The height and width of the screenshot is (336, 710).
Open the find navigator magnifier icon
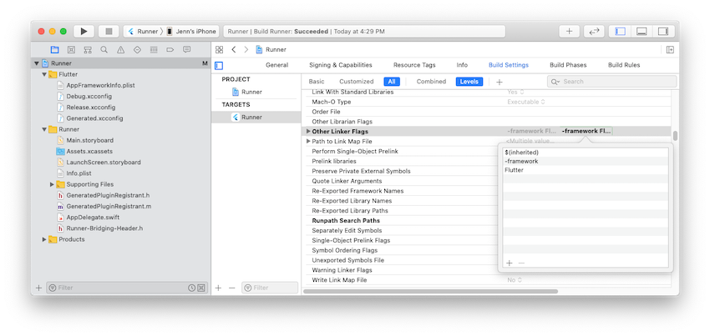pos(104,50)
